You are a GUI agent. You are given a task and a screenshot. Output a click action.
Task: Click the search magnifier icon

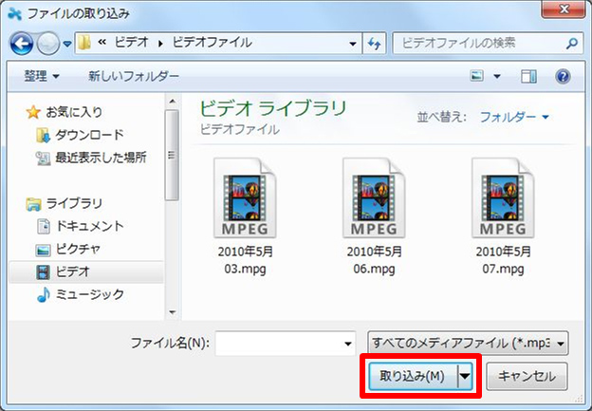pyautogui.click(x=571, y=44)
